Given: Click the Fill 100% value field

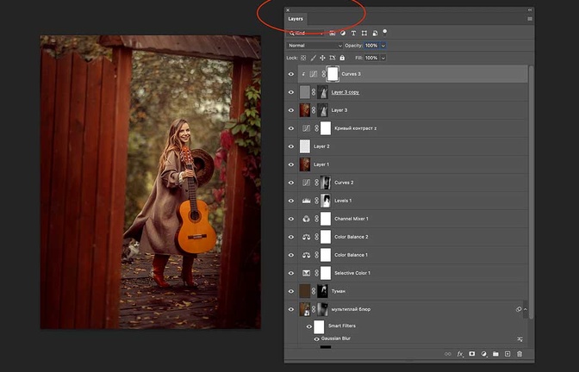Looking at the screenshot, I should pos(372,58).
